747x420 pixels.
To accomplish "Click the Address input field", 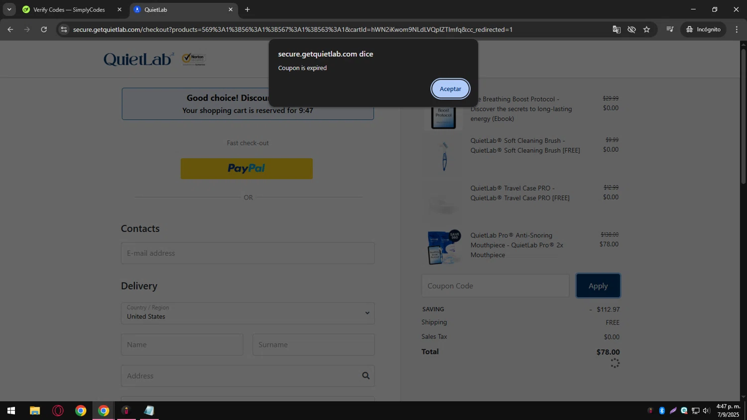I will (248, 376).
